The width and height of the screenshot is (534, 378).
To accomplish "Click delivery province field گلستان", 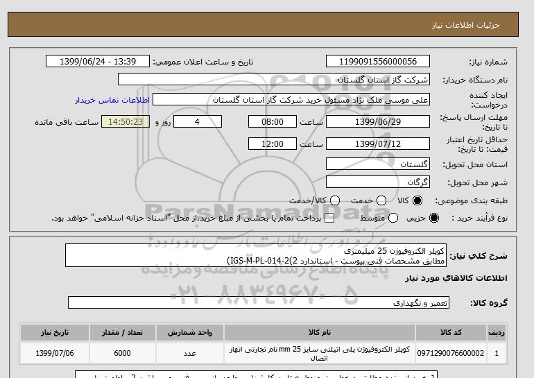I will (x=378, y=164).
